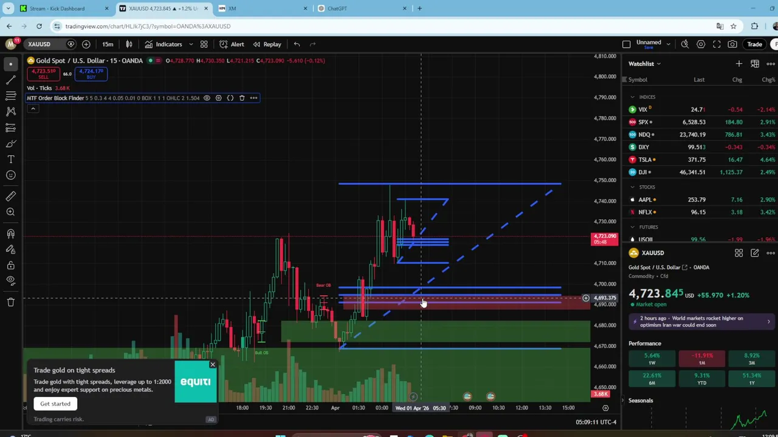Toggle the layout checkbox beside Unnamed
Screen dimensions: 778x437
626,44
